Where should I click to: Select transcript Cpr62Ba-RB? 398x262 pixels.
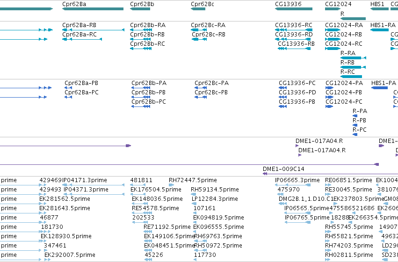tap(79, 25)
